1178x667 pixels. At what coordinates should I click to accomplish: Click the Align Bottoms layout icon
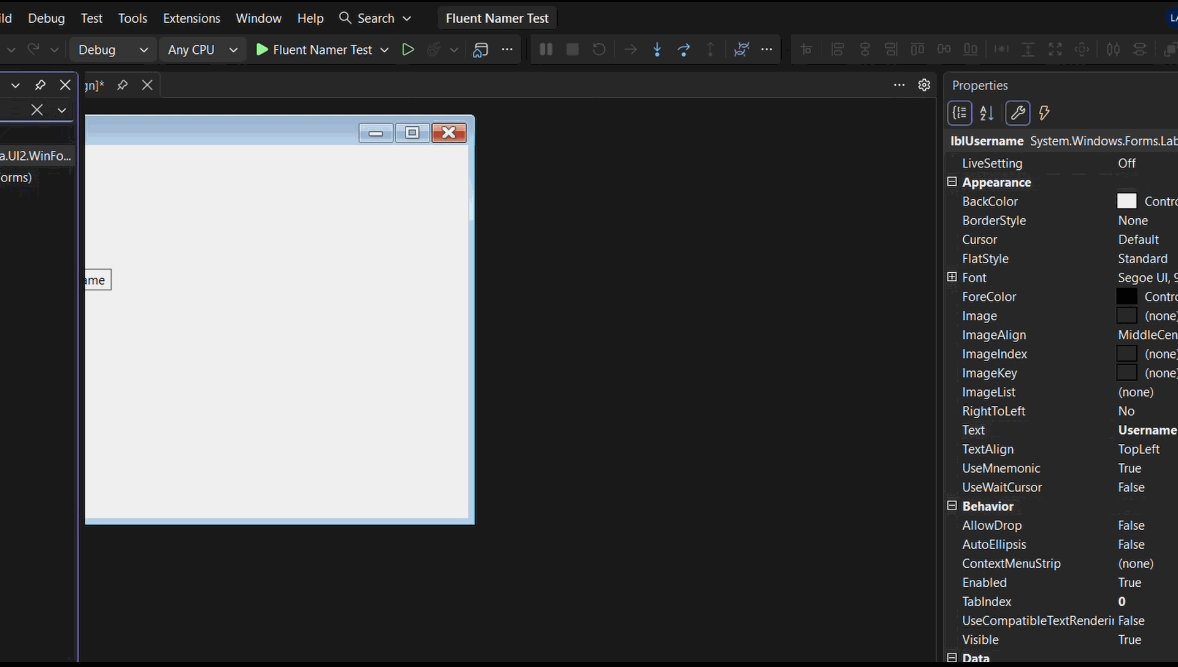[971, 50]
